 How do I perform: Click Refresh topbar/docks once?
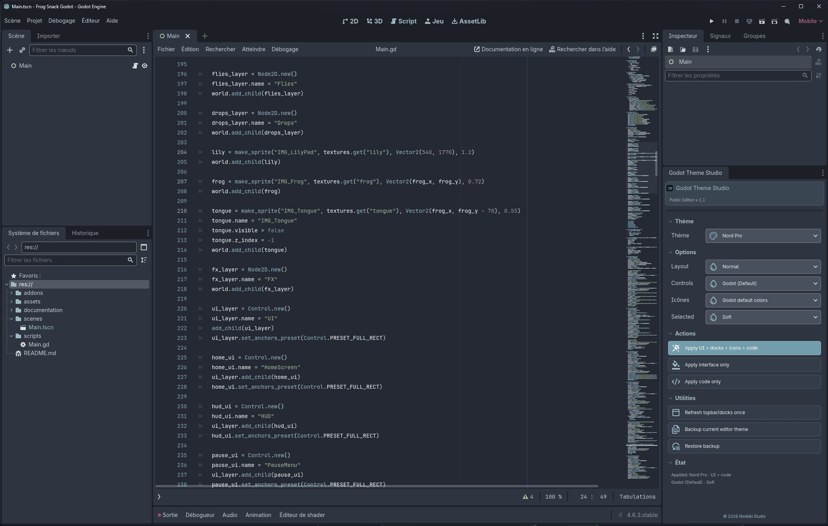coord(744,413)
